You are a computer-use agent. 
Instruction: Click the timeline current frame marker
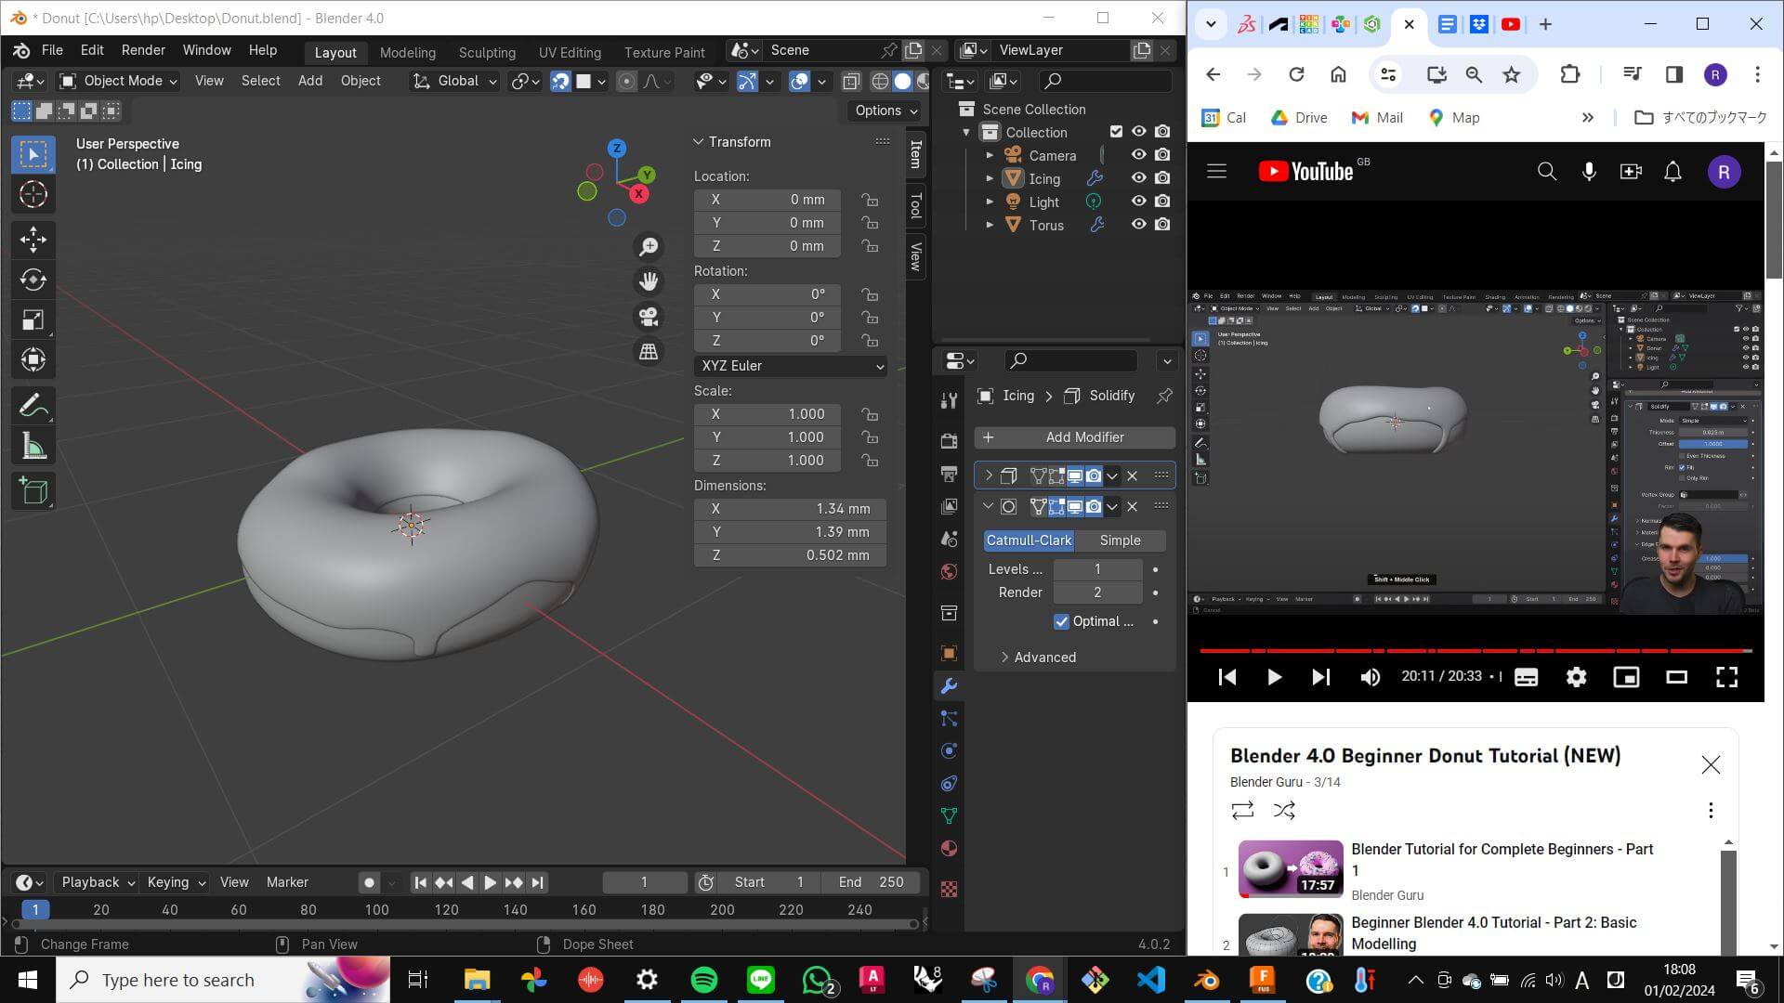point(35,910)
